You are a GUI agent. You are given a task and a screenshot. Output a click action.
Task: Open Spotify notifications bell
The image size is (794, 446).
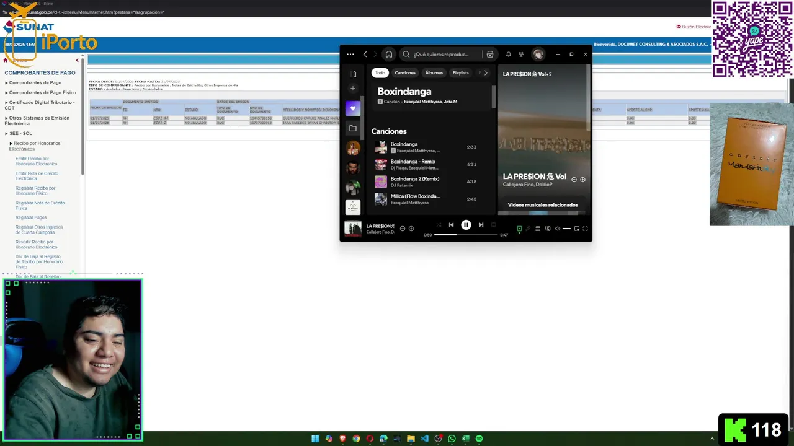pyautogui.click(x=508, y=55)
